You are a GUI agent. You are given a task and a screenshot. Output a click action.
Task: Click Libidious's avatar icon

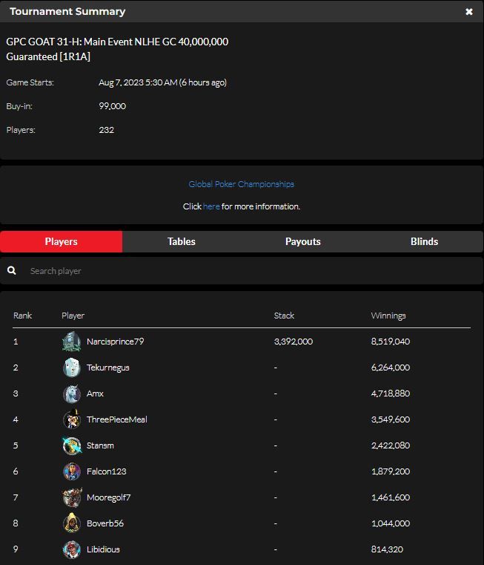[x=71, y=549]
